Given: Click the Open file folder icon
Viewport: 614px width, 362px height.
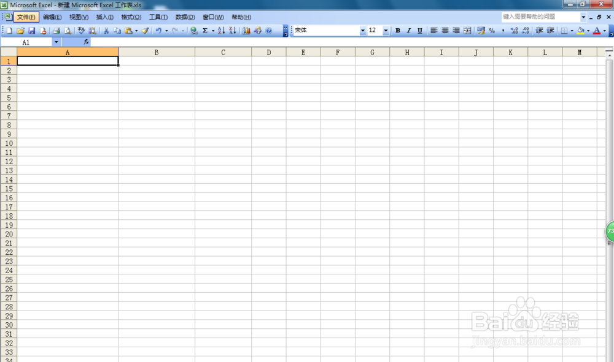Looking at the screenshot, I should (x=20, y=31).
